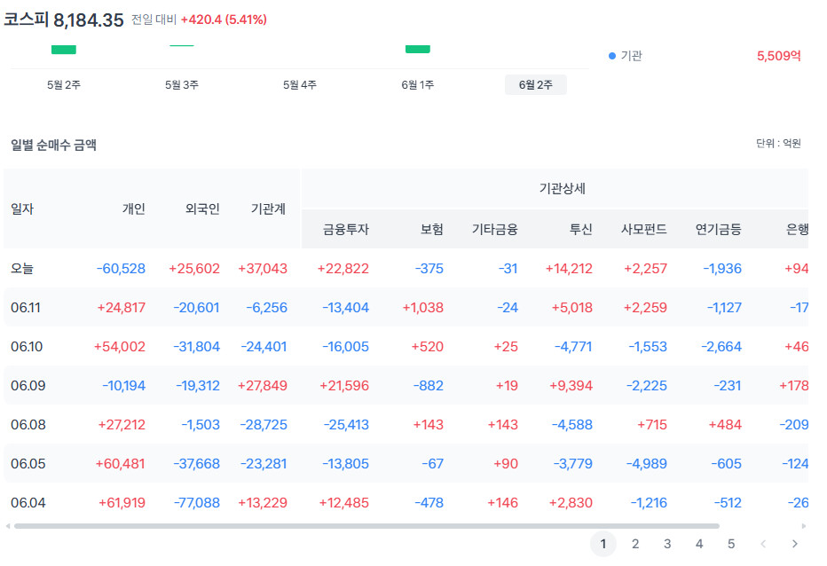Select the 6월 2주 week tab
The width and height of the screenshot is (827, 566).
tap(536, 85)
